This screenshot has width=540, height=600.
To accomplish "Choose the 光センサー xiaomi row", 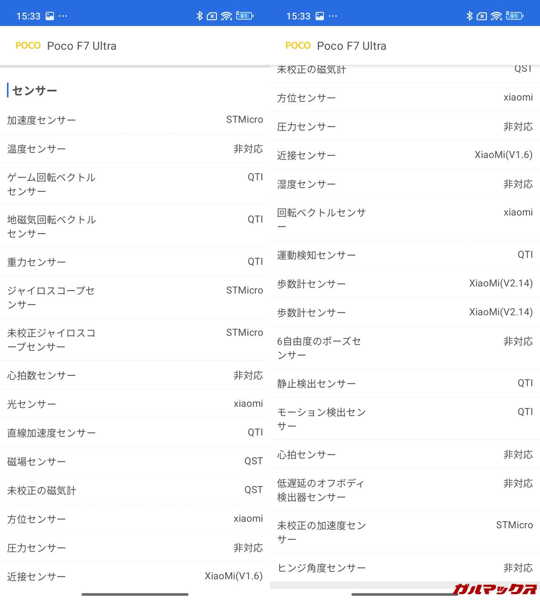I will [x=135, y=404].
